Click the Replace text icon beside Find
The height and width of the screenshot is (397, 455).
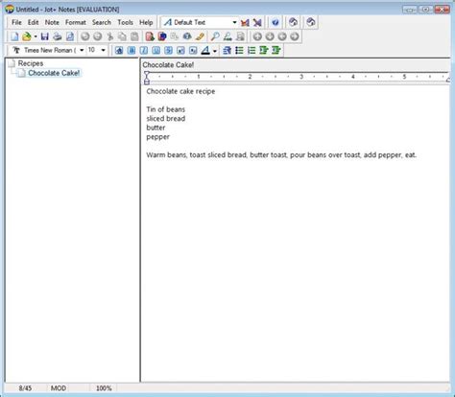[x=227, y=36]
